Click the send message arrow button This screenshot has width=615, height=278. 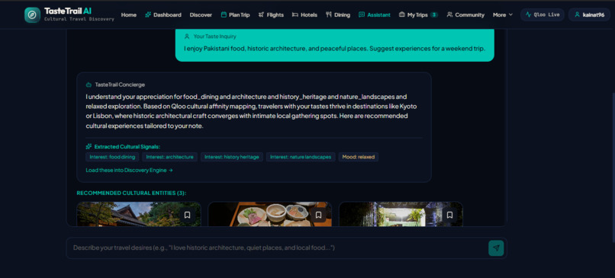[496, 248]
